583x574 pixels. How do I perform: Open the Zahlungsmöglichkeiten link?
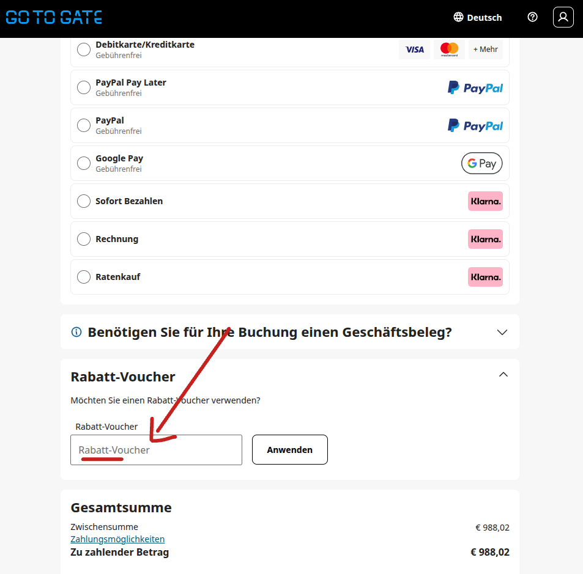point(117,539)
